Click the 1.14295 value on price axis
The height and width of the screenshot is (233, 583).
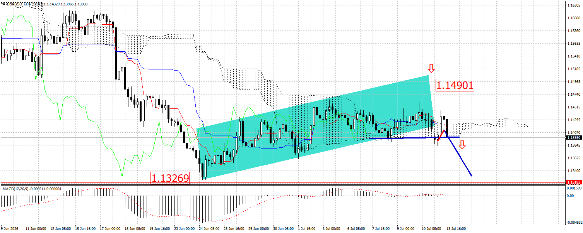click(573, 120)
